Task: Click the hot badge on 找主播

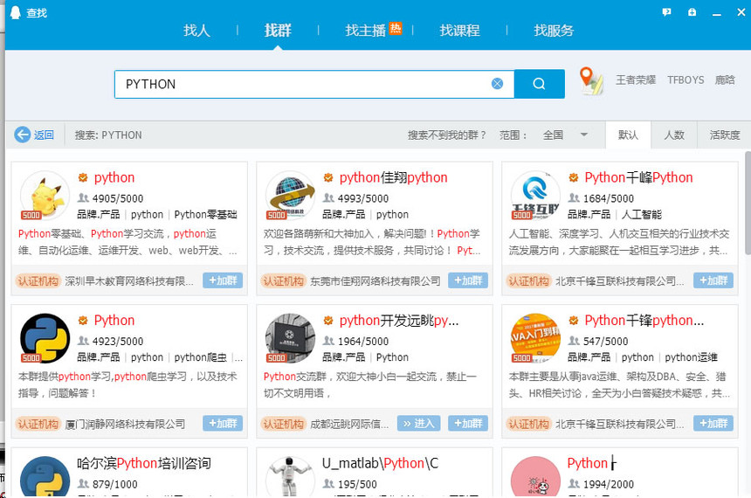Action: click(396, 28)
